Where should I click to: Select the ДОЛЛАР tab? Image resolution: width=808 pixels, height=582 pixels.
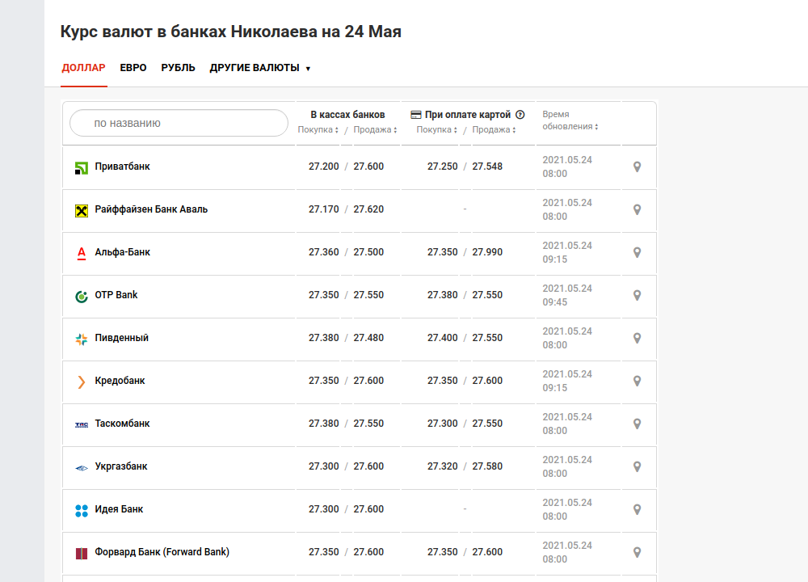(x=83, y=68)
